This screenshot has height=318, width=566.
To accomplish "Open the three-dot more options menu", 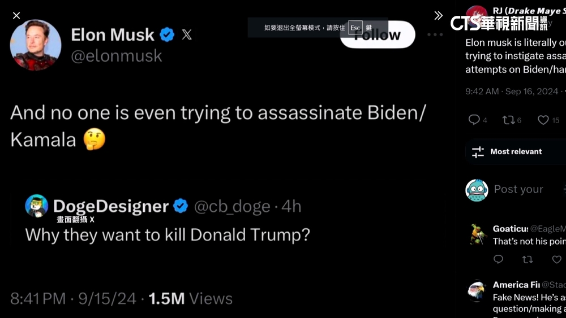I will 435,34.
